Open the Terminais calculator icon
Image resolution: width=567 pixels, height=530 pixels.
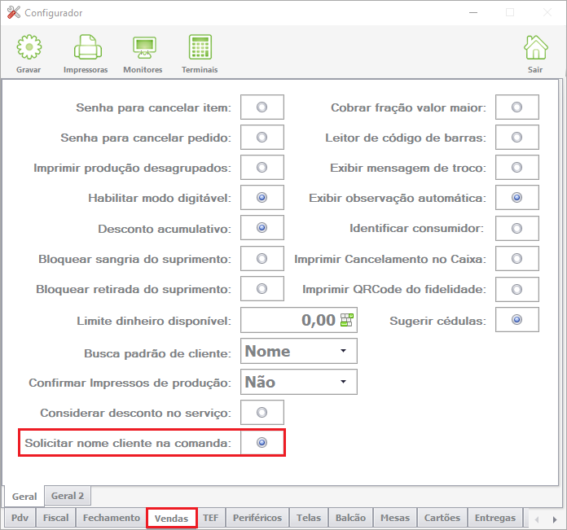(x=200, y=47)
